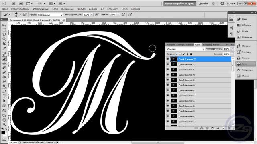The height and width of the screenshot is (144, 257).
Task: Launch Adobe Bridge from application bar
Action: [14, 4]
